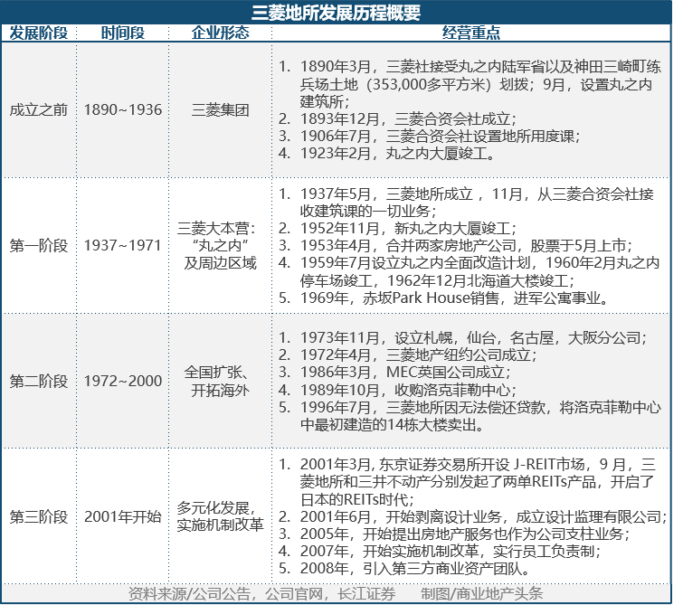683x605 pixels.
Task: Click the line 1973年11月 设立札幌 分公司
Action: click(x=462, y=337)
